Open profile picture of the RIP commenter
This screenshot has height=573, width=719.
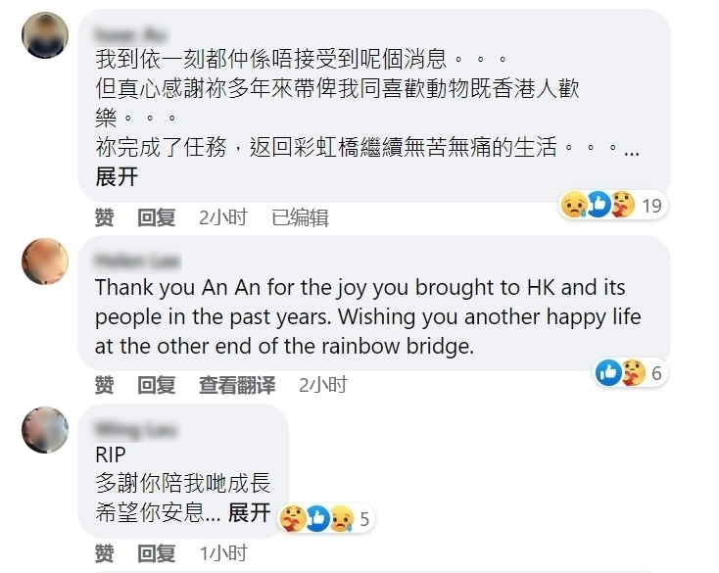point(45,430)
